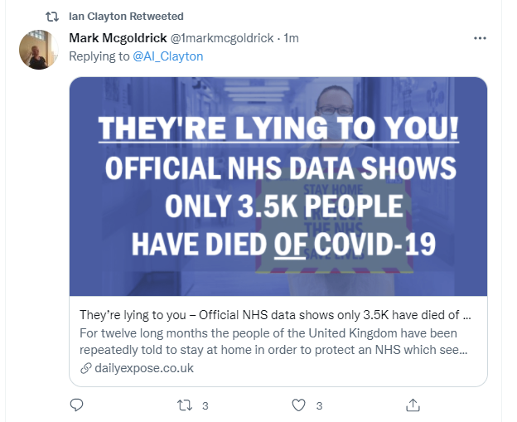
Task: Click the retweet count of 3
Action: pos(205,405)
